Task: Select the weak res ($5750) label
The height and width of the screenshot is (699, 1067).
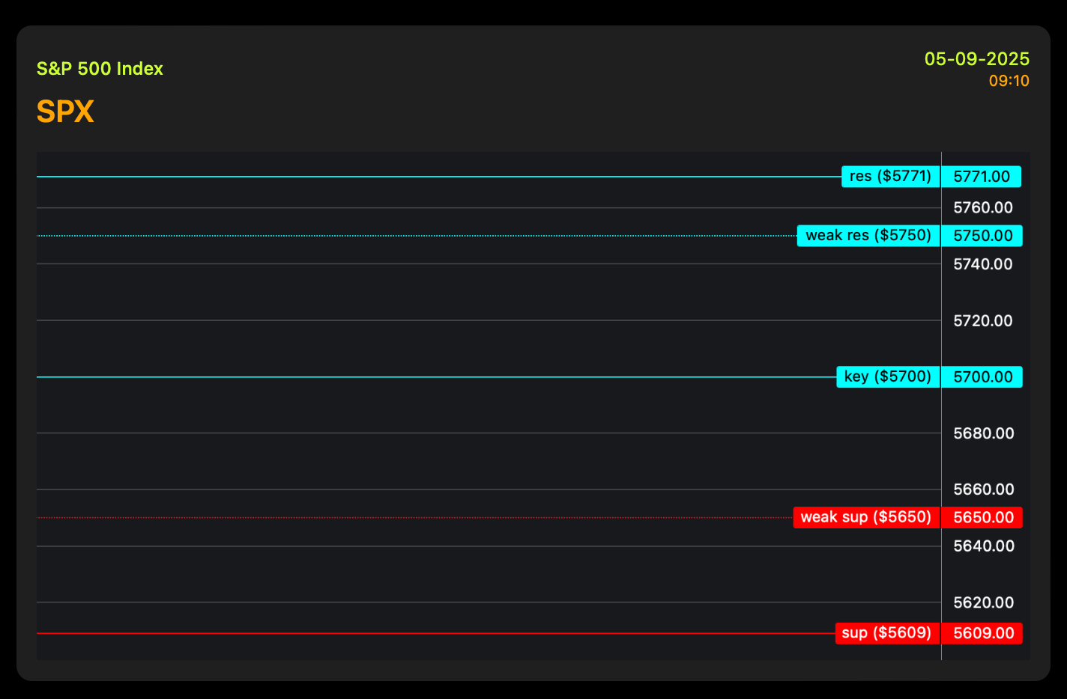Action: [x=868, y=236]
